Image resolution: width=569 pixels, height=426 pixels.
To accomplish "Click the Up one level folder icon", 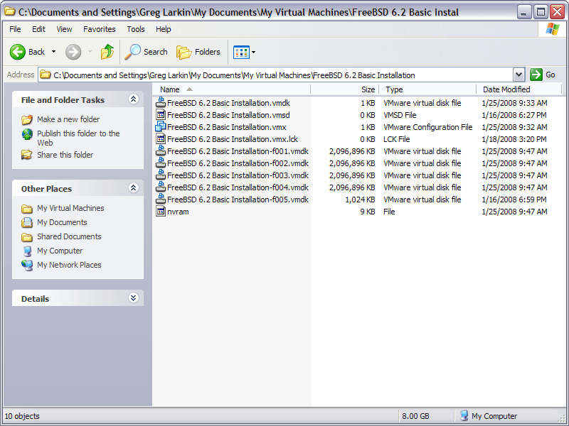I will pyautogui.click(x=107, y=52).
